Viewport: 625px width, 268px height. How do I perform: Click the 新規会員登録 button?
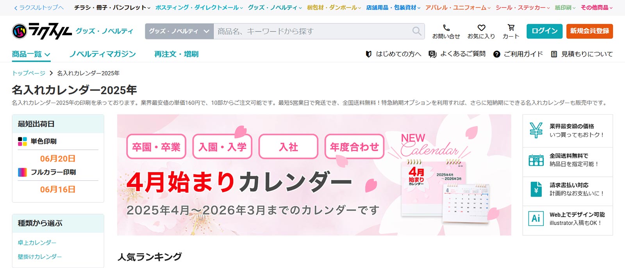click(589, 31)
